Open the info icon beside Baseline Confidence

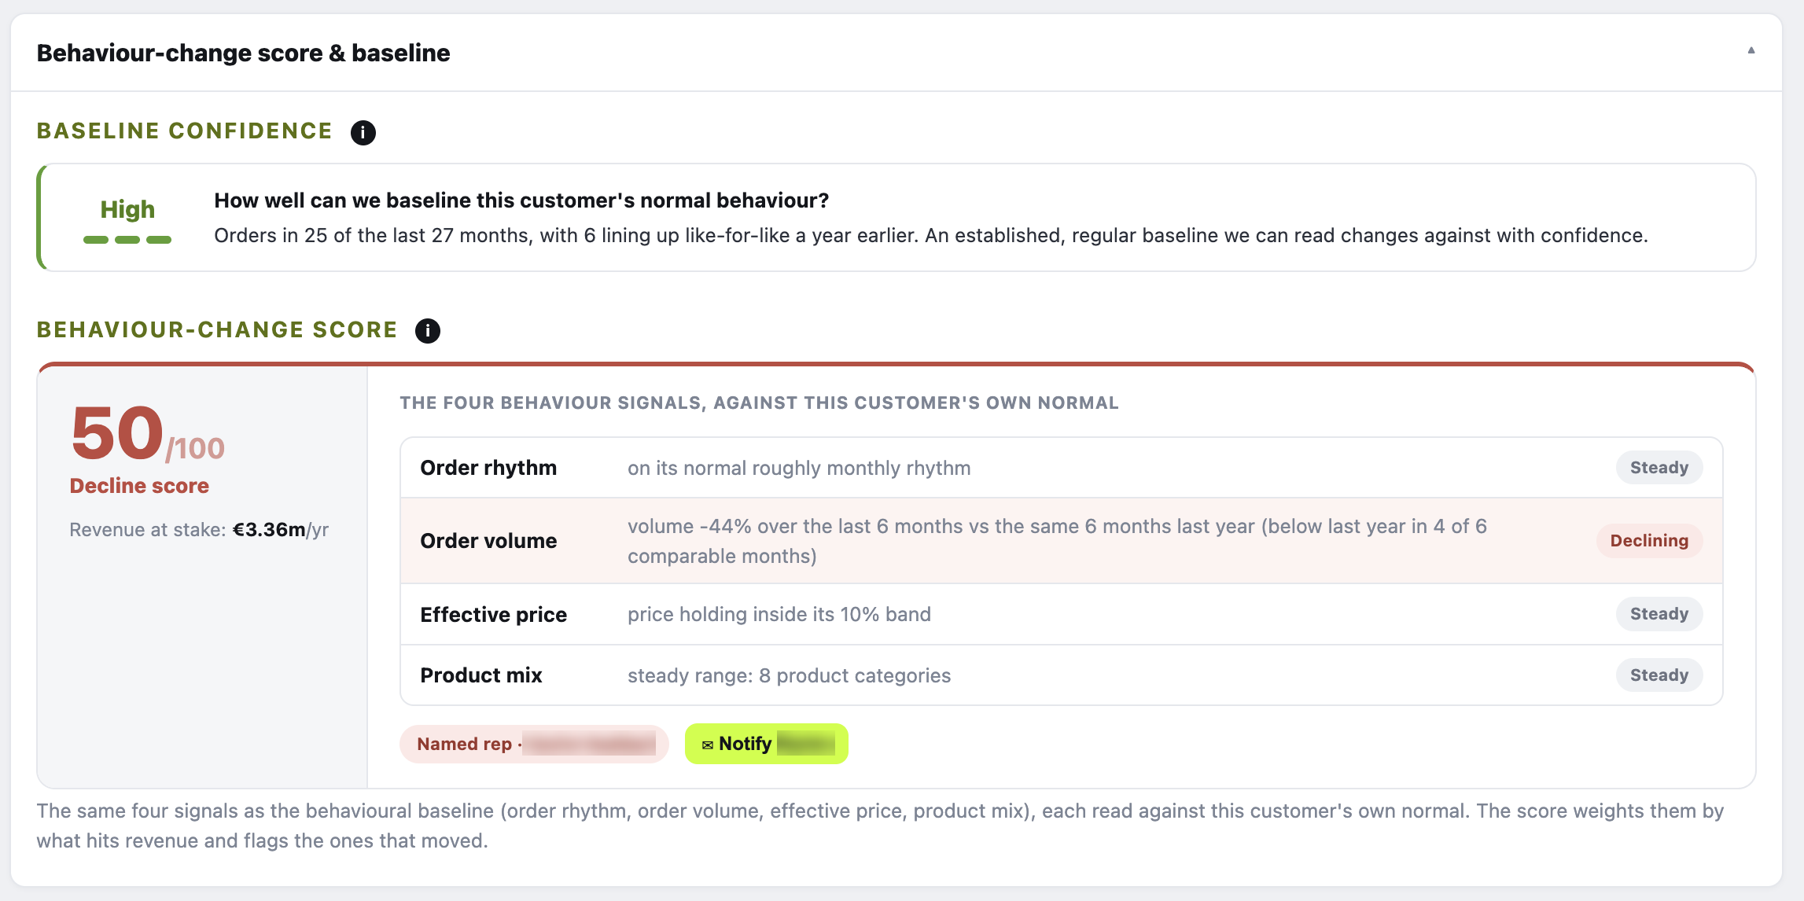click(x=363, y=132)
